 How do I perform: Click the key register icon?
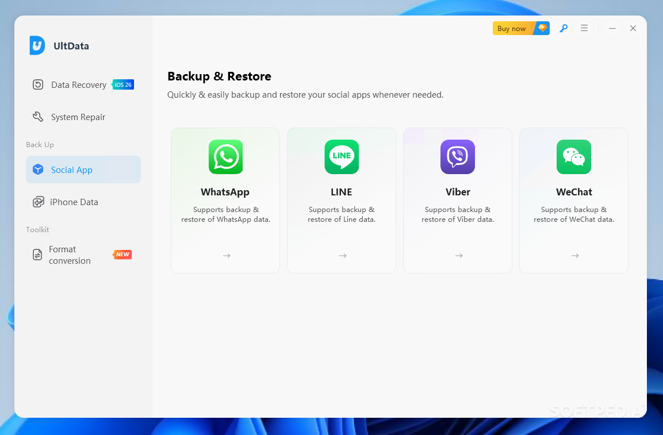tap(563, 28)
